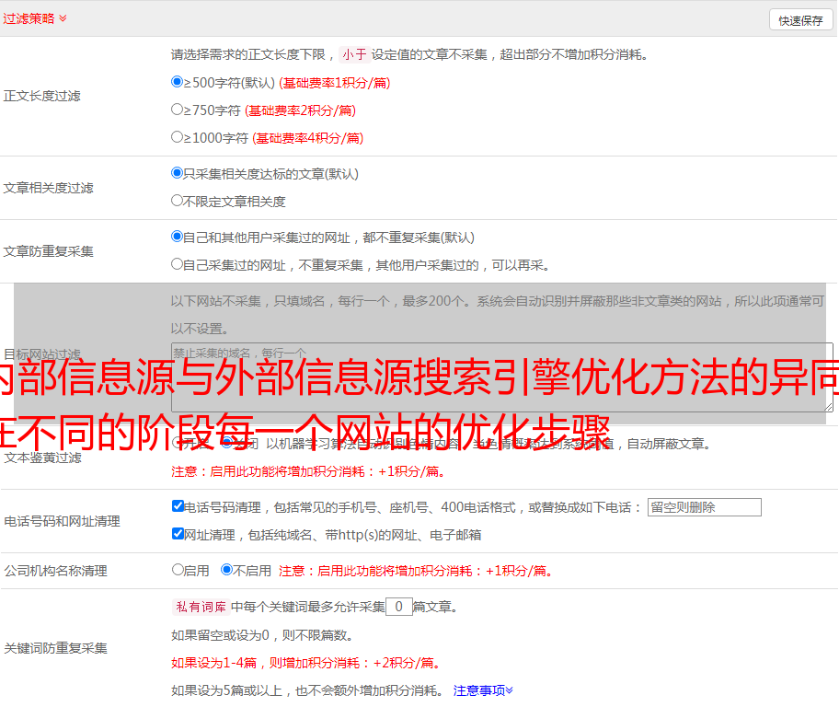Click the 小于 highlighted tag
This screenshot has width=839, height=707.
tap(354, 54)
